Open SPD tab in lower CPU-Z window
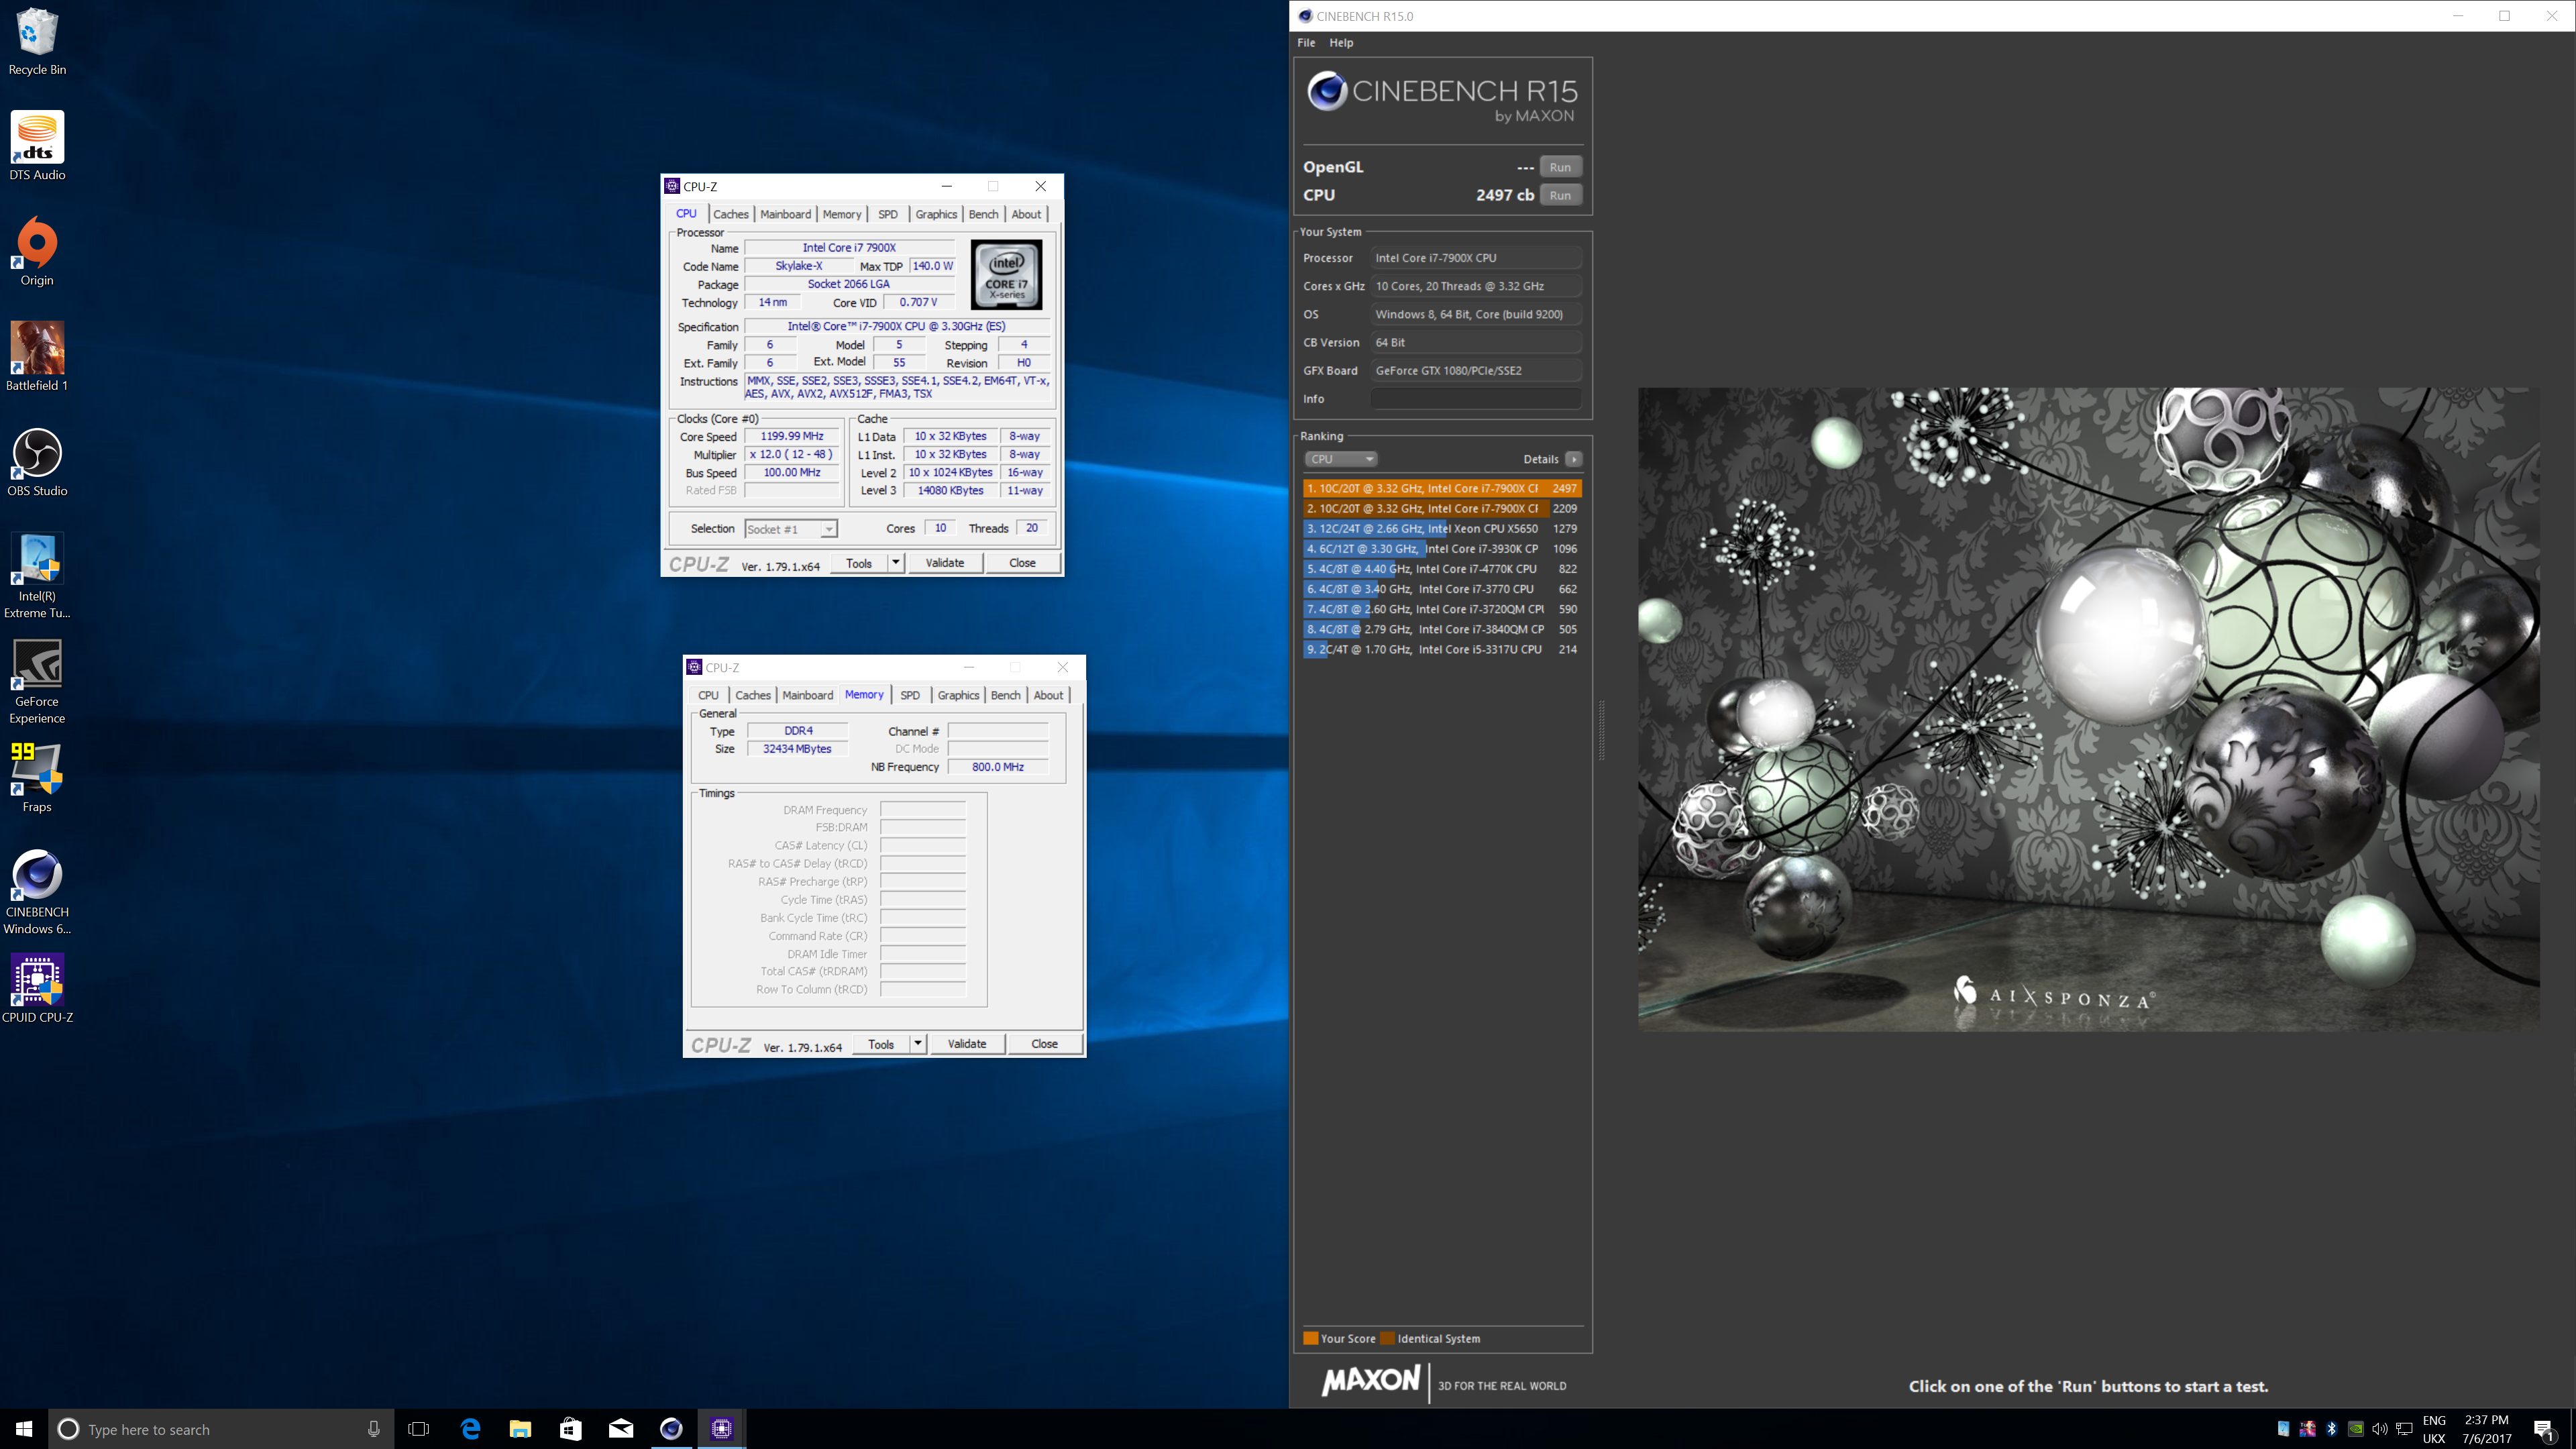This screenshot has height=1449, width=2576. 910,695
